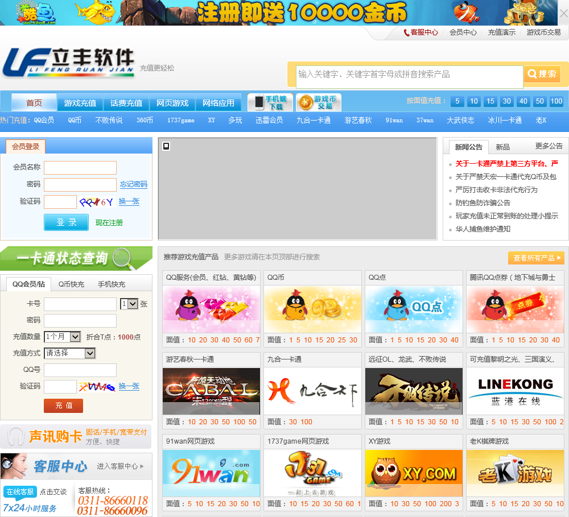This screenshot has width=569, height=517.
Task: Click the magnifier search button
Action: pos(542,74)
